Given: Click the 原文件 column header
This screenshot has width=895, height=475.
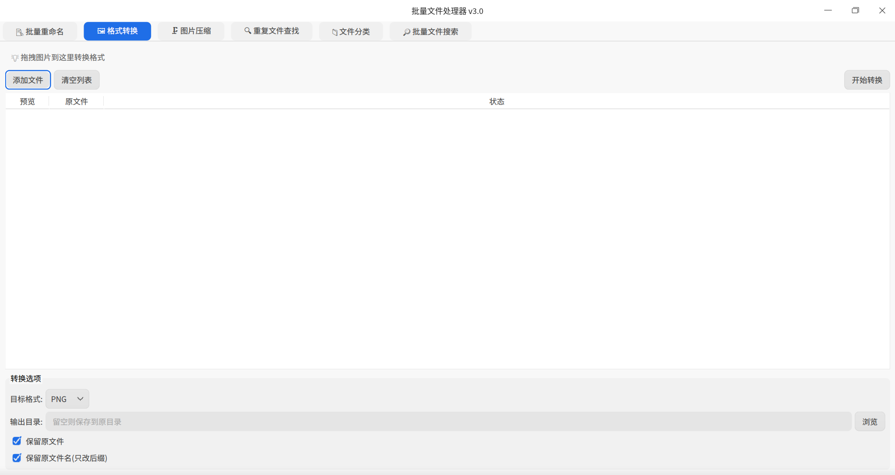Looking at the screenshot, I should point(77,101).
